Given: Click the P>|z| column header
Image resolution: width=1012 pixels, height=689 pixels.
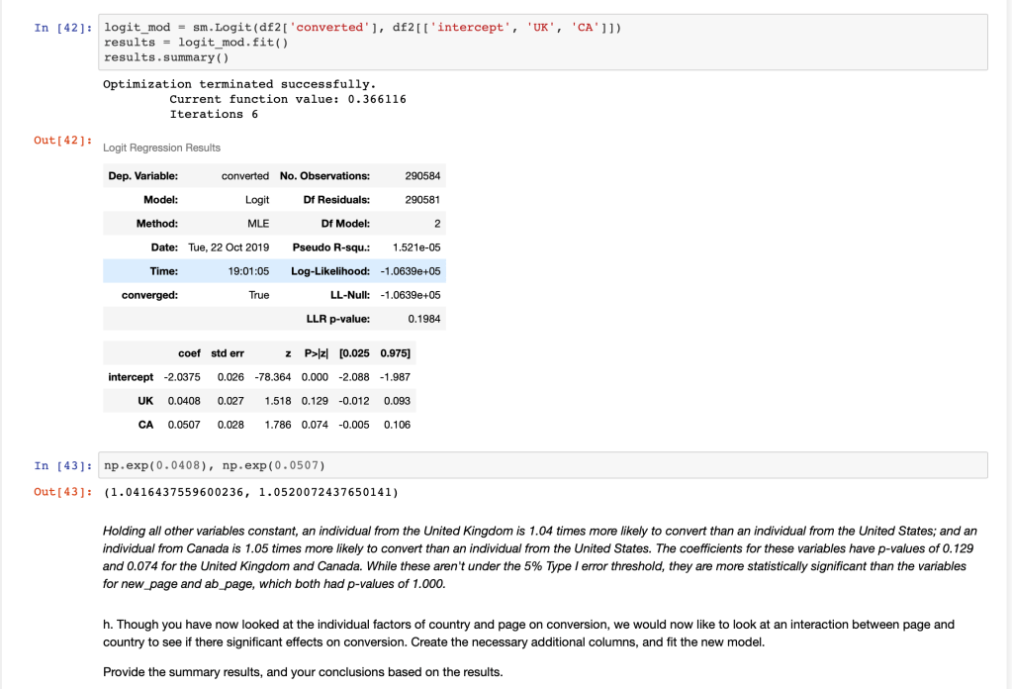Looking at the screenshot, I should click(317, 353).
